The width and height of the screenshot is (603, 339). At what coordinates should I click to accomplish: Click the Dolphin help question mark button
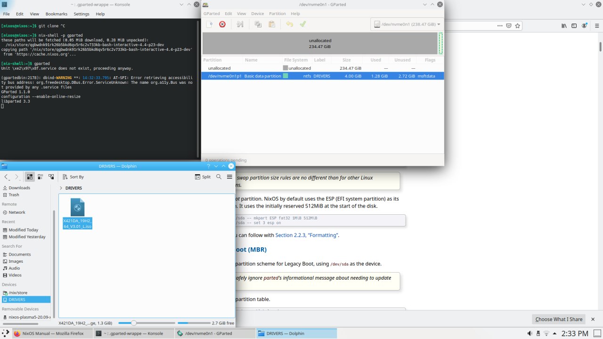click(209, 166)
